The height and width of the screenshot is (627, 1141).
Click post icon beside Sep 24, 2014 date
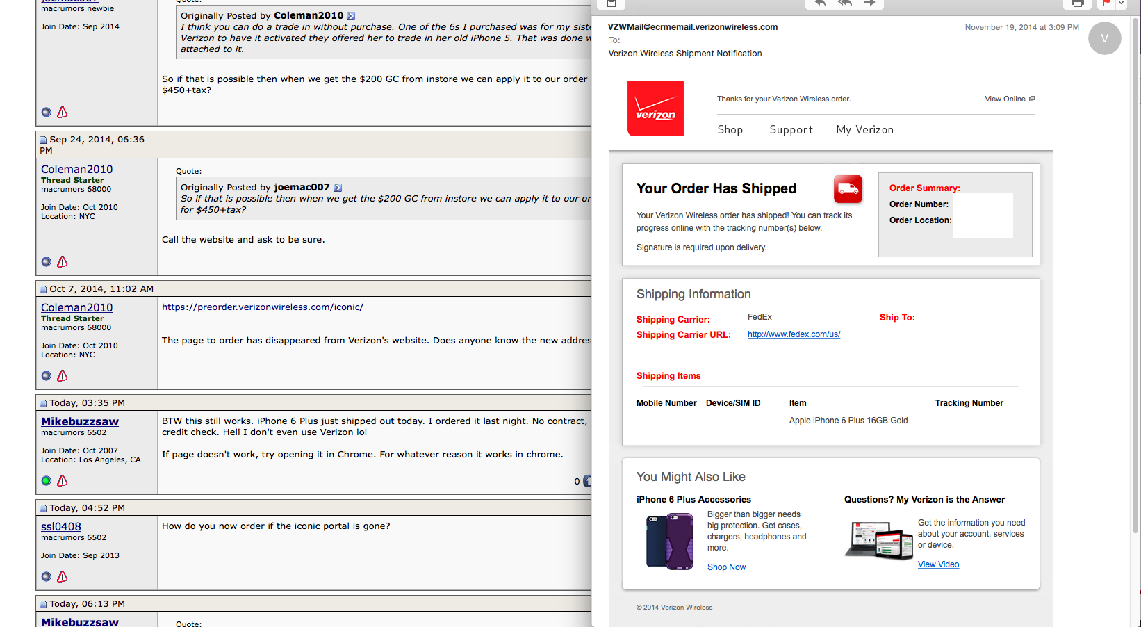click(x=43, y=140)
